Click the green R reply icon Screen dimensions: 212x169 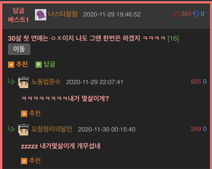[38, 65]
